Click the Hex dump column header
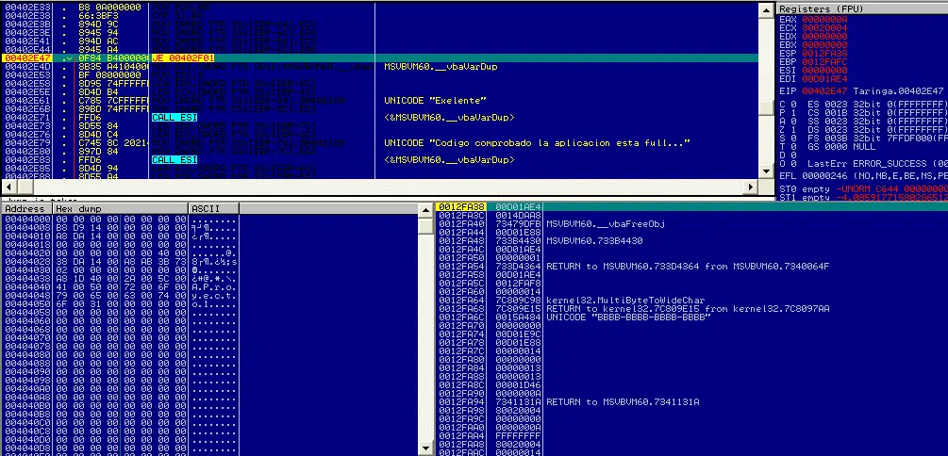The height and width of the screenshot is (456, 948). 121,208
